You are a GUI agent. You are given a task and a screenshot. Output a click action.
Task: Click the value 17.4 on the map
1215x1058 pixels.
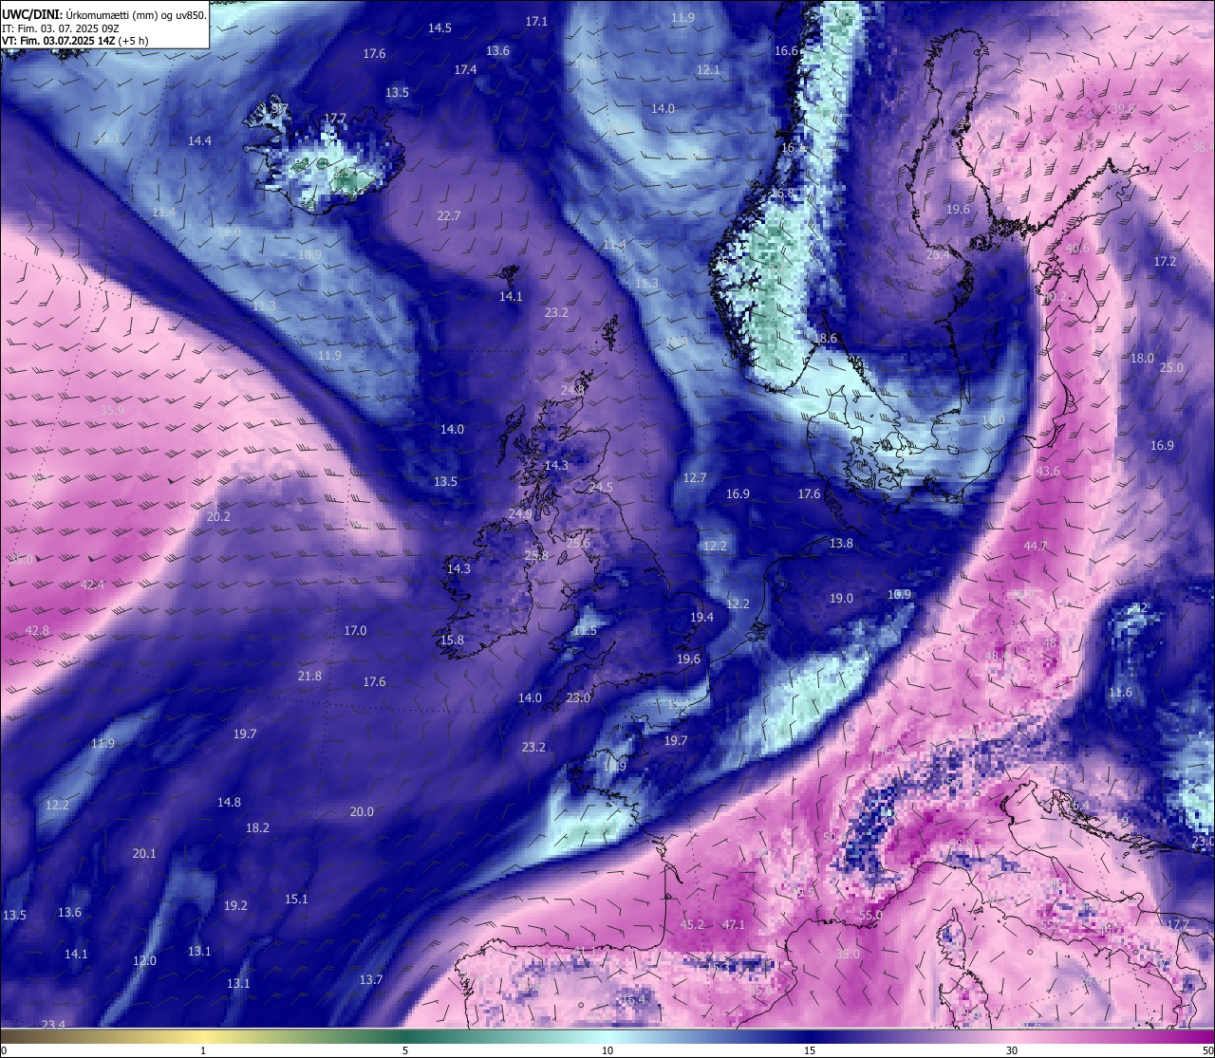point(465,69)
